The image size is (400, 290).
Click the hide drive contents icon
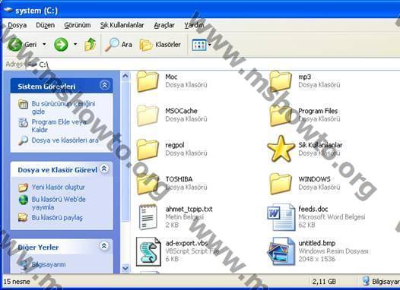(23, 104)
